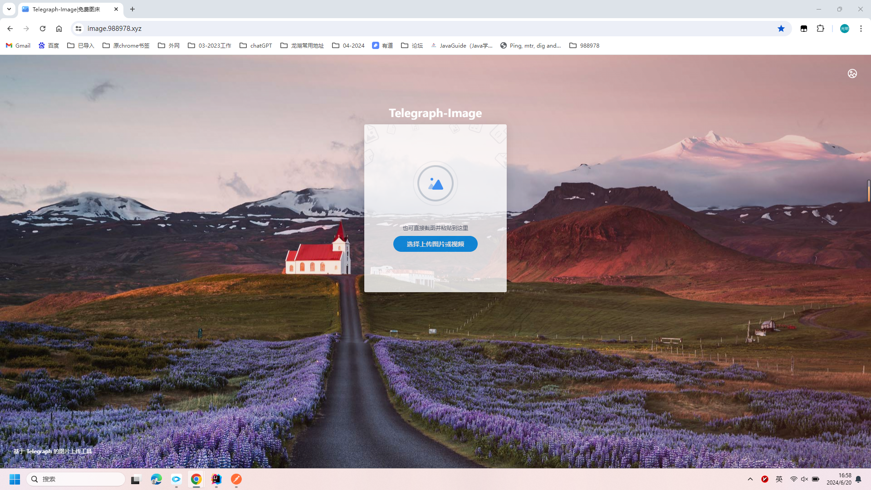Expand the 论坛 bookmark folder

(x=412, y=45)
